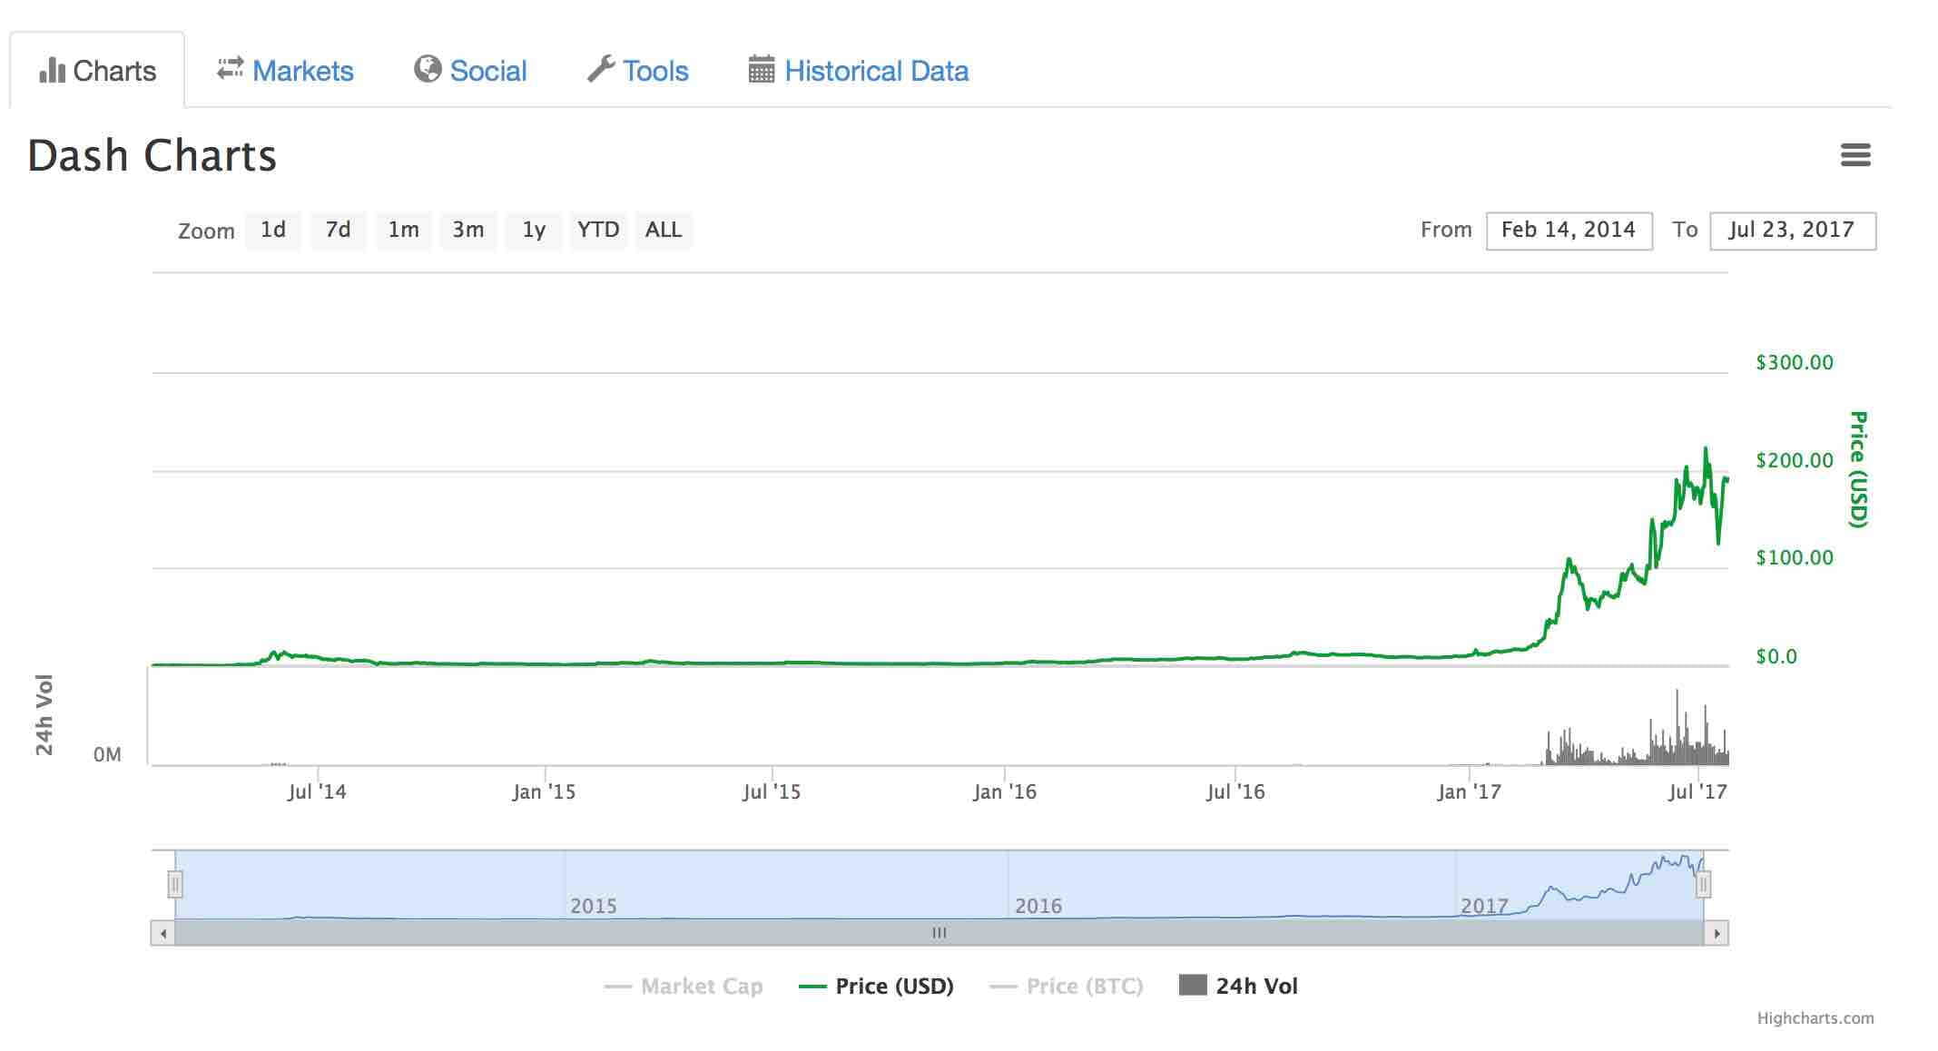Image resolution: width=1938 pixels, height=1051 pixels.
Task: Click the $0.0 price axis label
Action: pos(1776,657)
